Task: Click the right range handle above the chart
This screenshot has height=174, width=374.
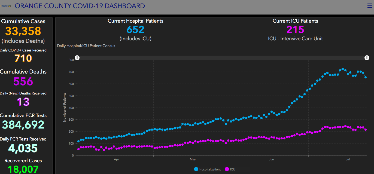Action: point(367,58)
